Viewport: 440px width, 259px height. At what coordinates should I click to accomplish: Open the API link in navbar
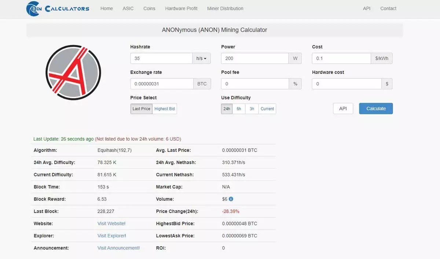[367, 8]
